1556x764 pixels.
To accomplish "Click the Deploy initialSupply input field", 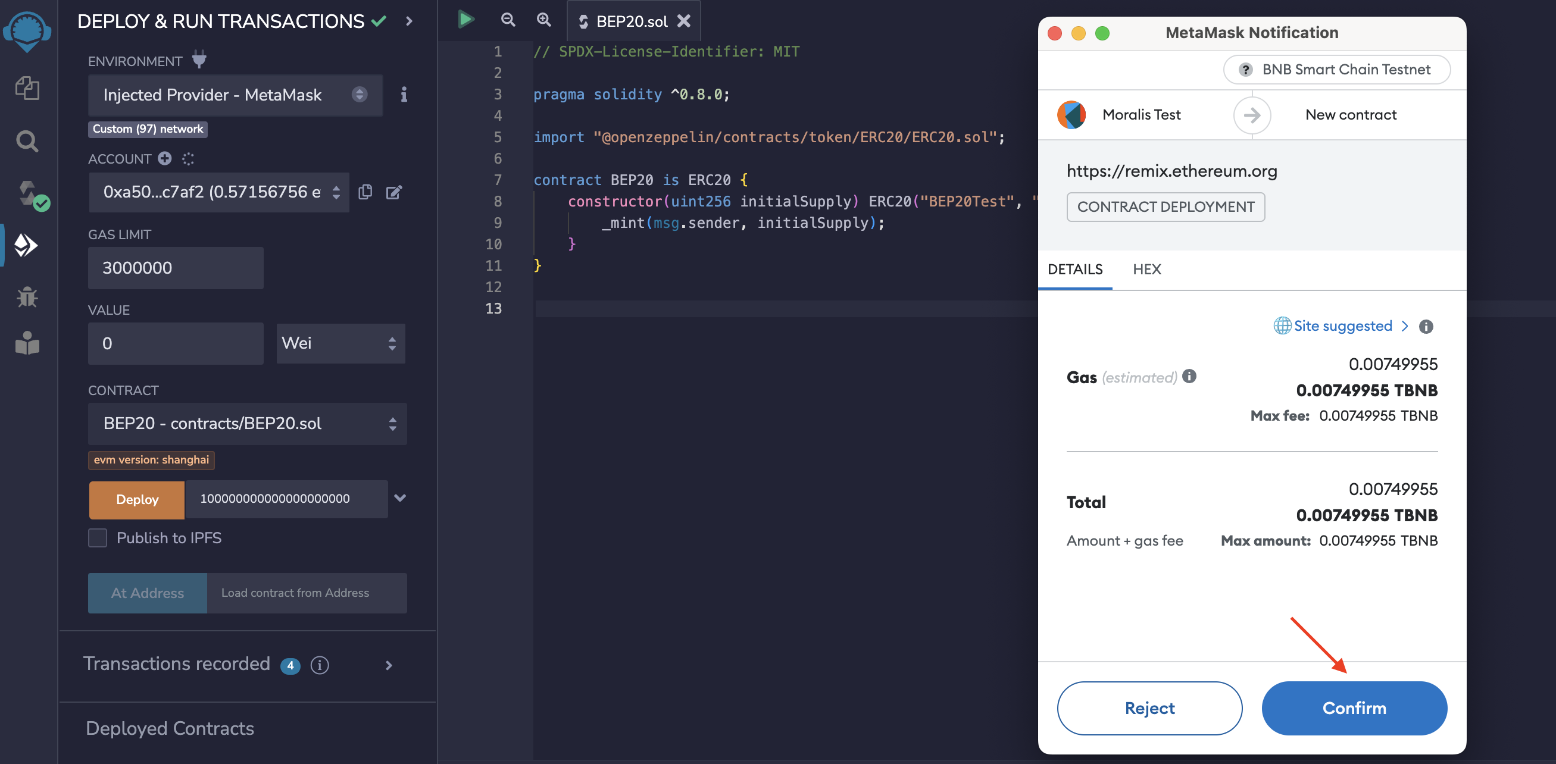I will [x=286, y=499].
